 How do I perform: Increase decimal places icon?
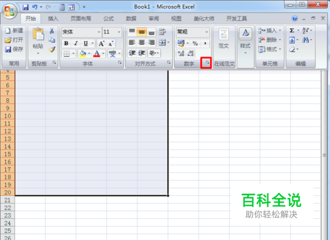point(181,53)
